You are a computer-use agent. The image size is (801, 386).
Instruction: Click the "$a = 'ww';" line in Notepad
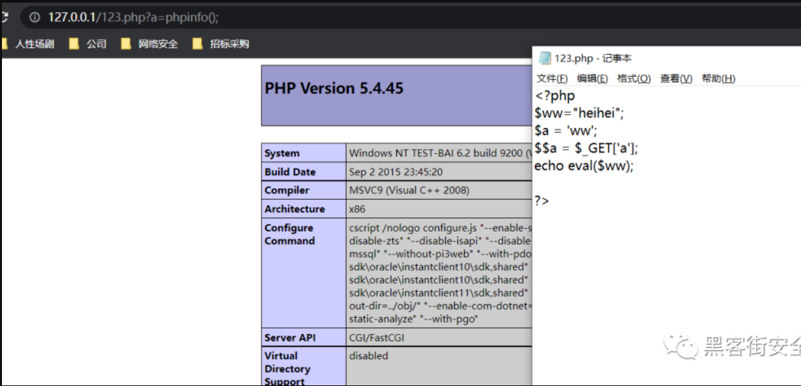pos(566,131)
